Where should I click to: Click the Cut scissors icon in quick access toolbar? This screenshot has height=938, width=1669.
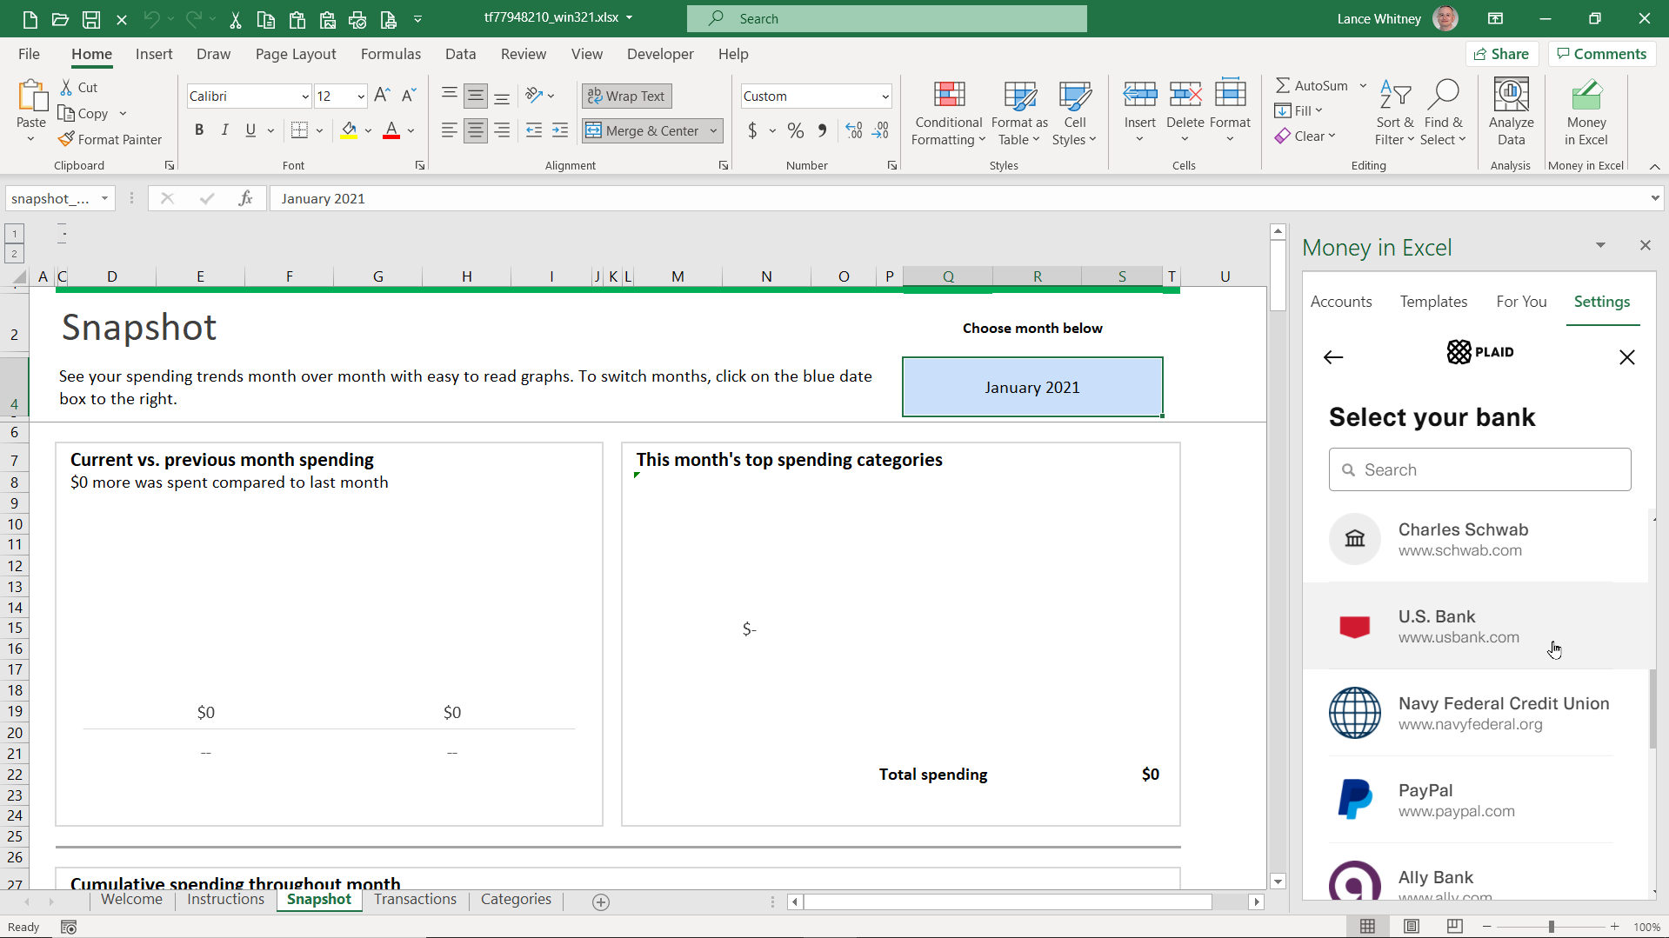(236, 18)
